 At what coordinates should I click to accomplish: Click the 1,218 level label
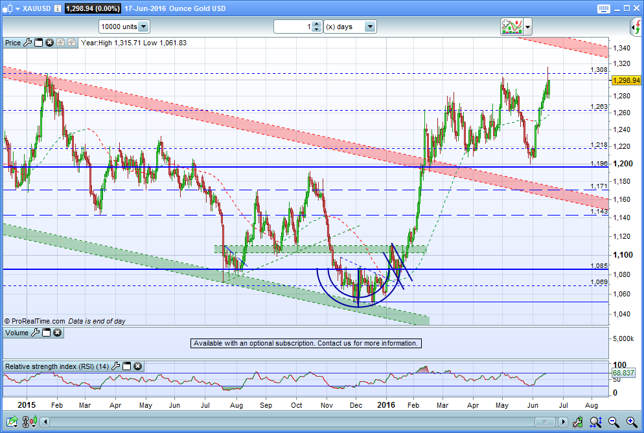[x=599, y=145]
